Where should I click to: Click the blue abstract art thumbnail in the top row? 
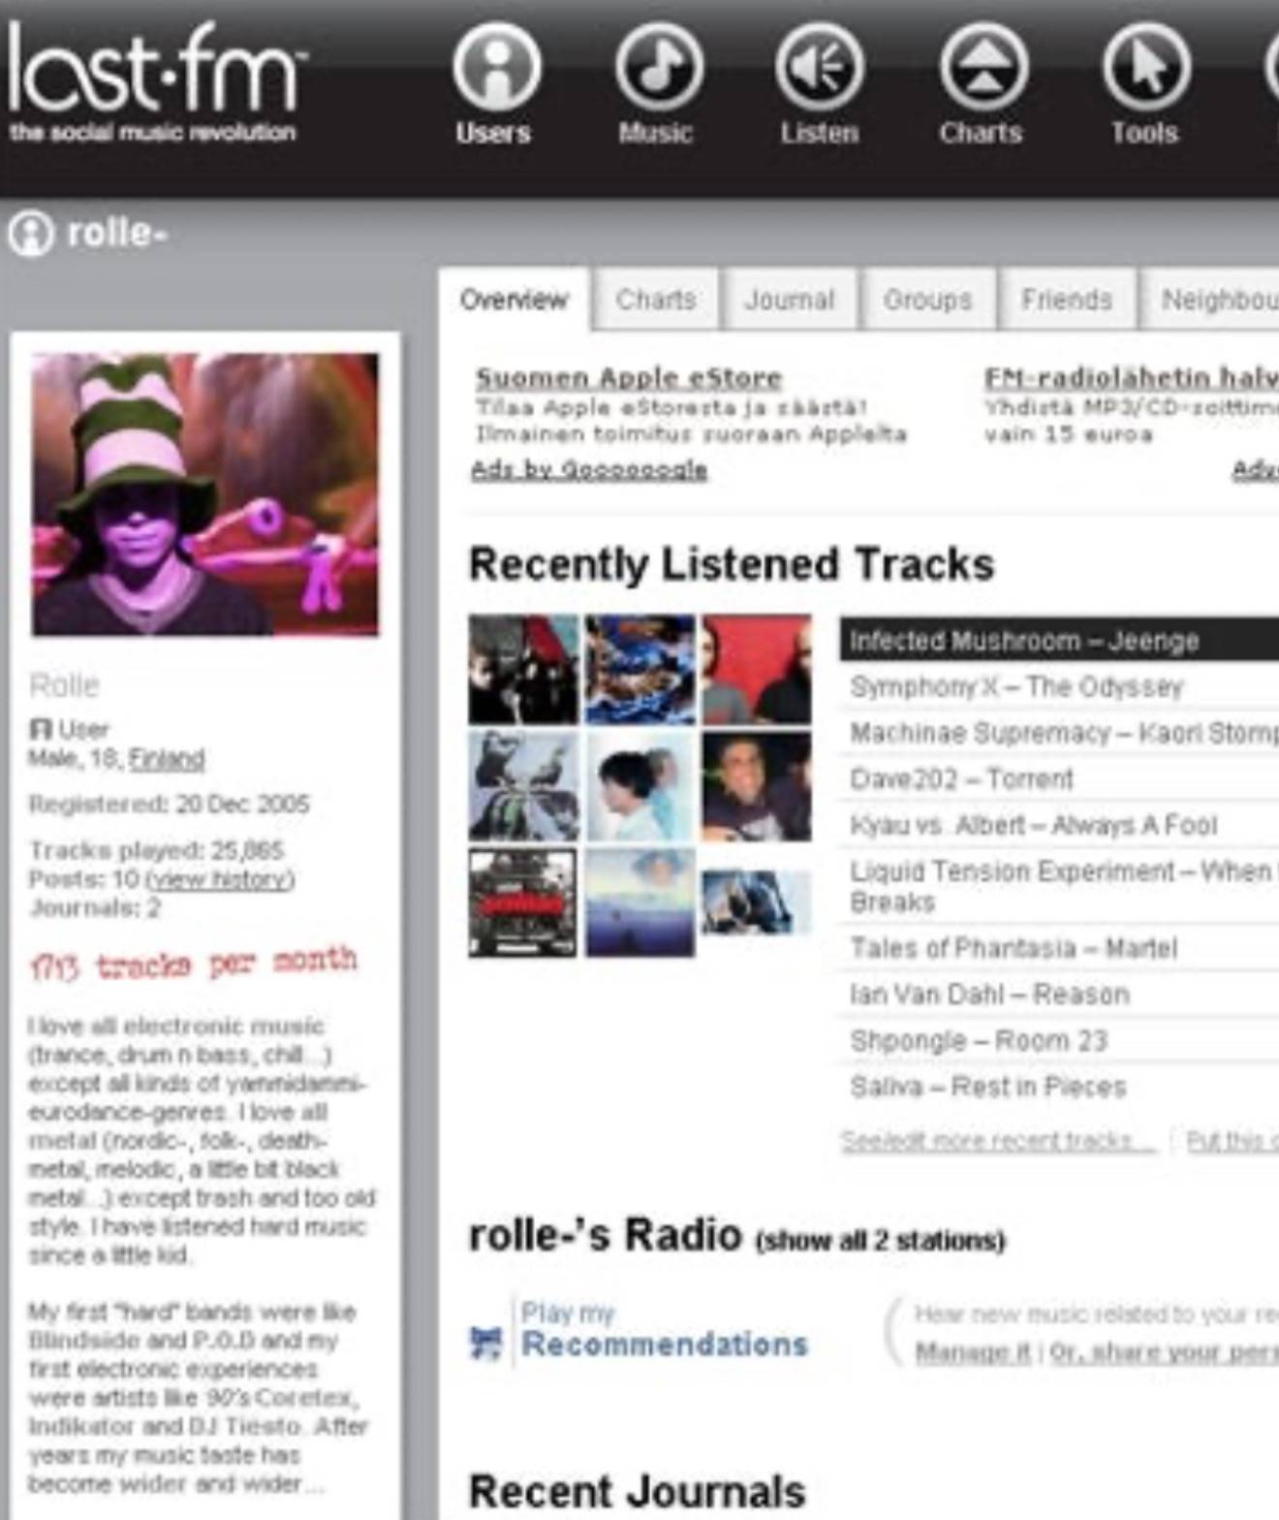(x=640, y=670)
